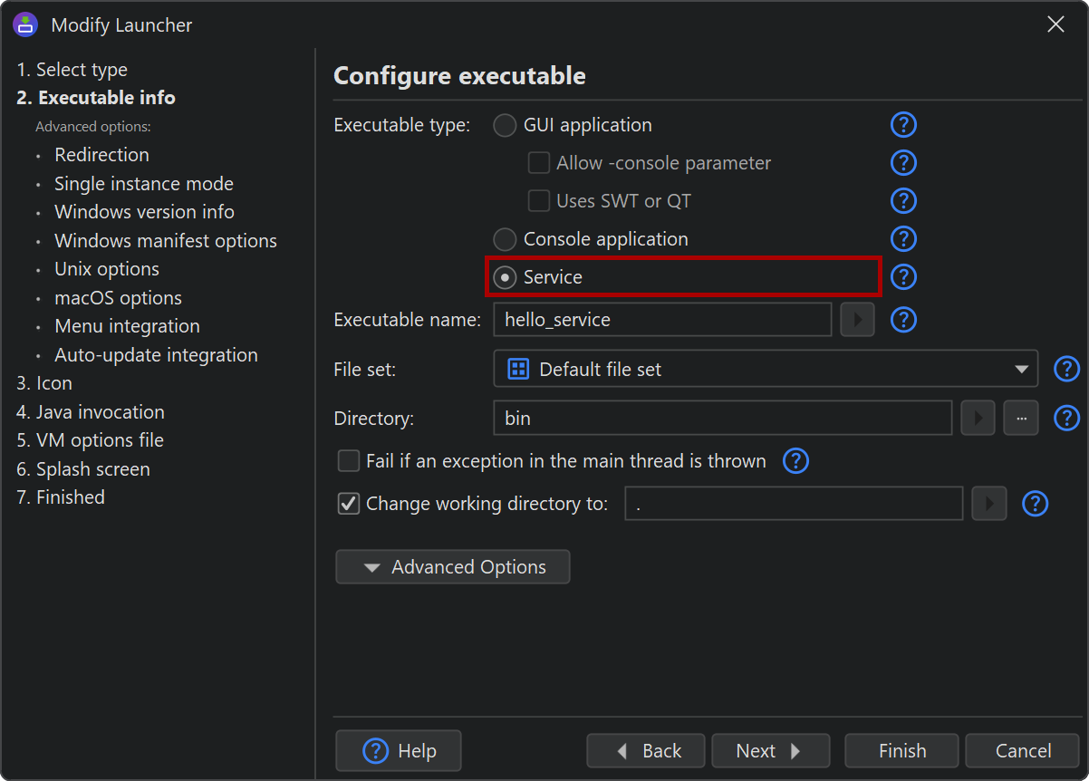The image size is (1089, 781).
Task: Open Java invocation step
Action: click(91, 412)
